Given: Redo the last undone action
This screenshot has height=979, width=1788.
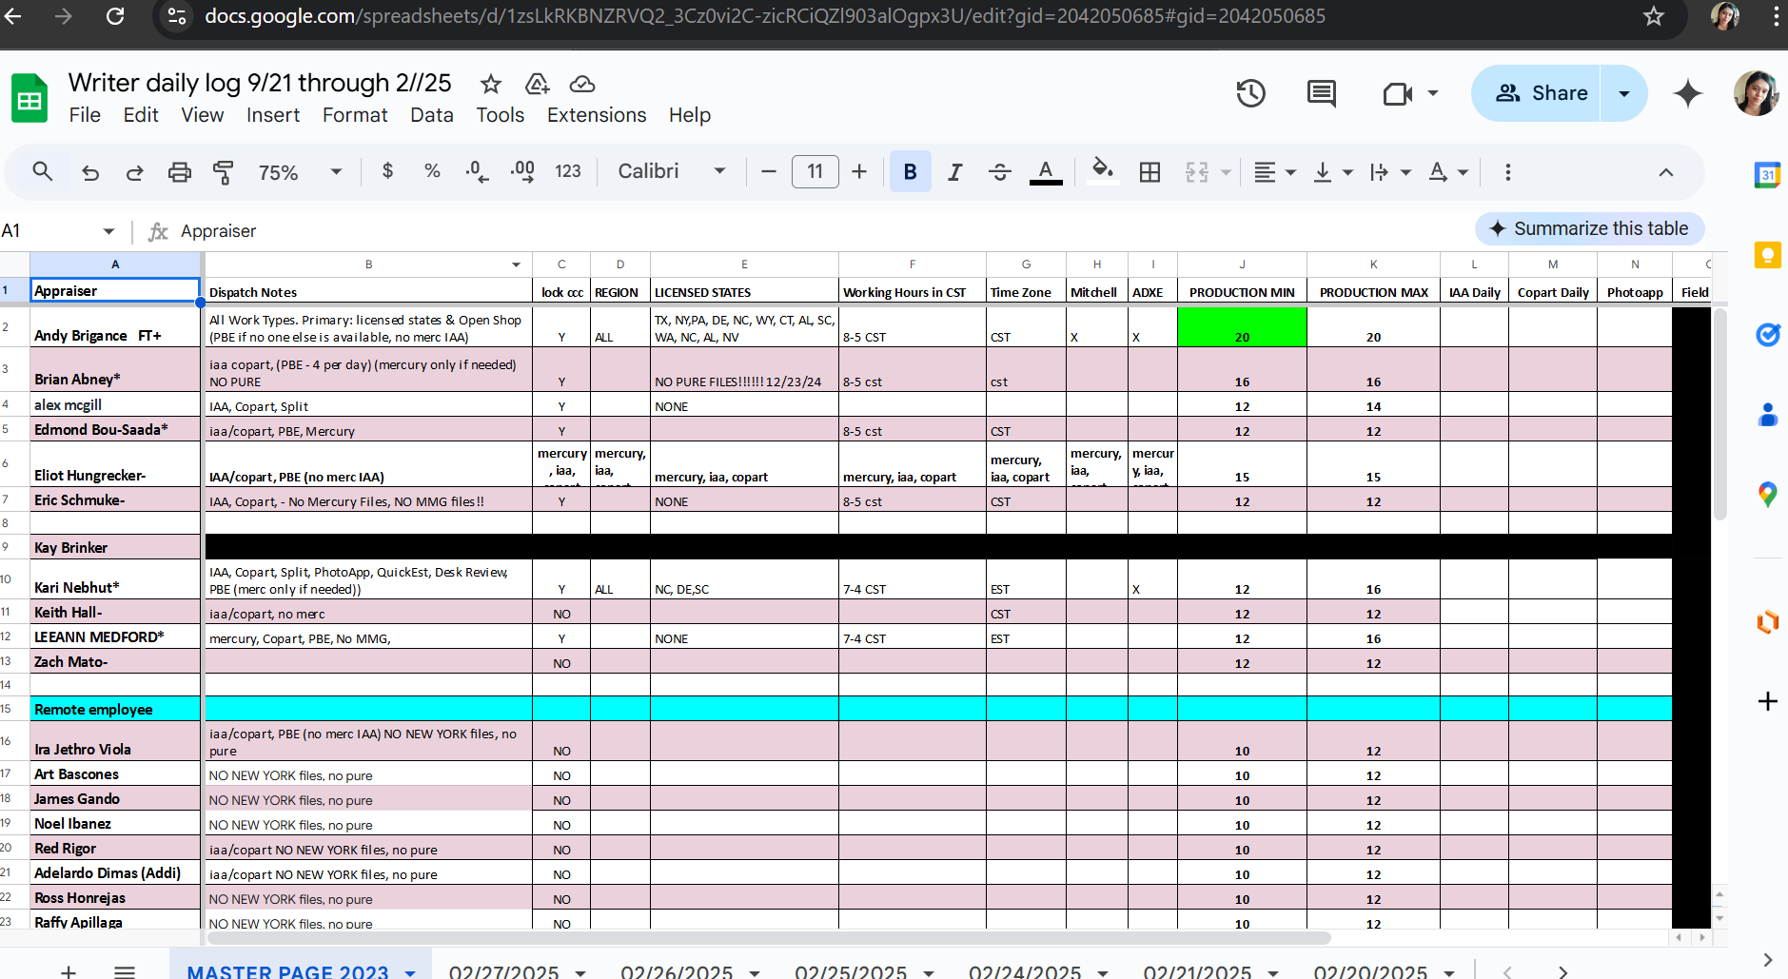Looking at the screenshot, I should tap(134, 172).
